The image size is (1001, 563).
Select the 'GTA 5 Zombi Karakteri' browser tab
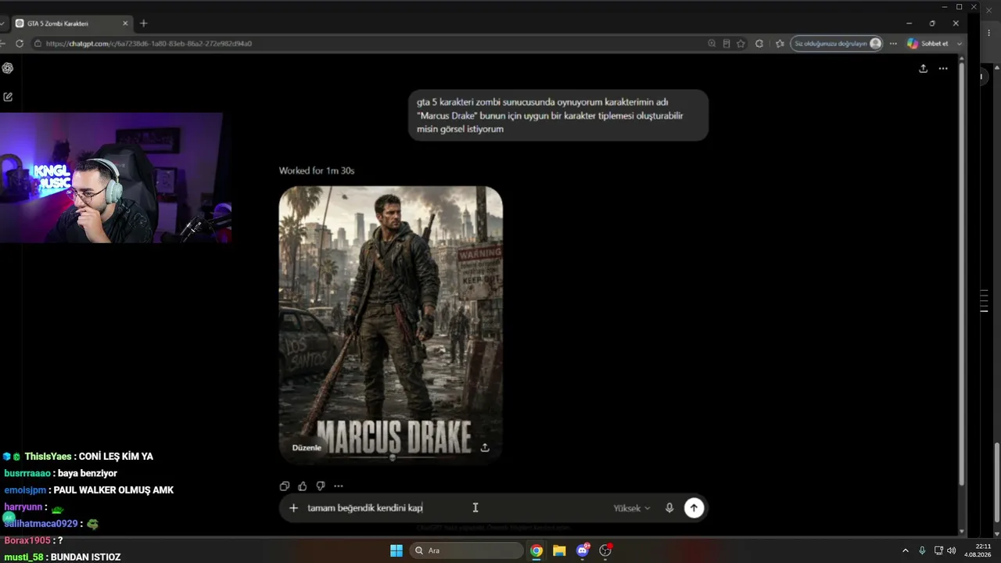(x=72, y=23)
